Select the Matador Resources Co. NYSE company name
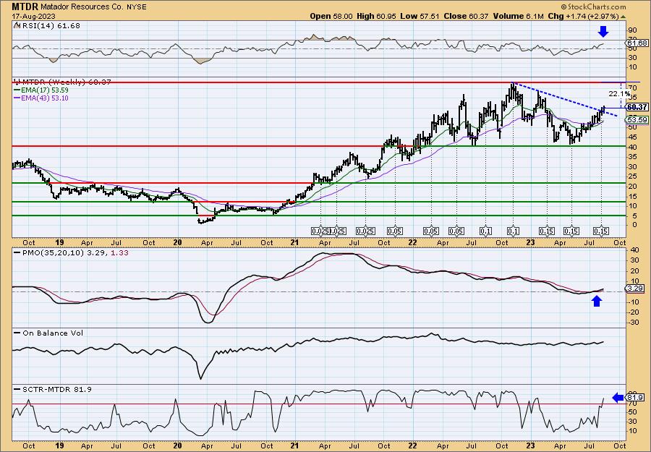Viewport: 651px width, 452px height. (x=93, y=7)
